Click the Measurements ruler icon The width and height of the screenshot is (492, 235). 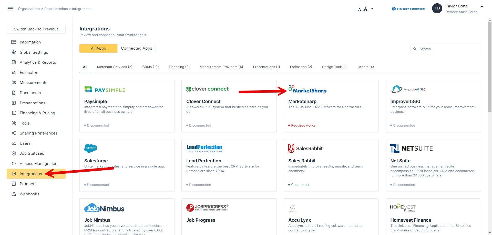[x=14, y=82]
